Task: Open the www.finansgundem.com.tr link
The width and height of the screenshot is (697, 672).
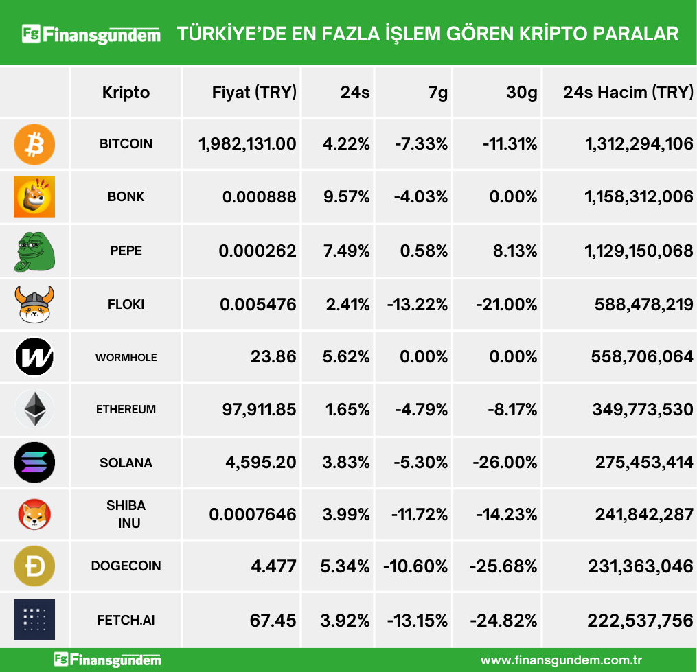Action: [x=561, y=660]
